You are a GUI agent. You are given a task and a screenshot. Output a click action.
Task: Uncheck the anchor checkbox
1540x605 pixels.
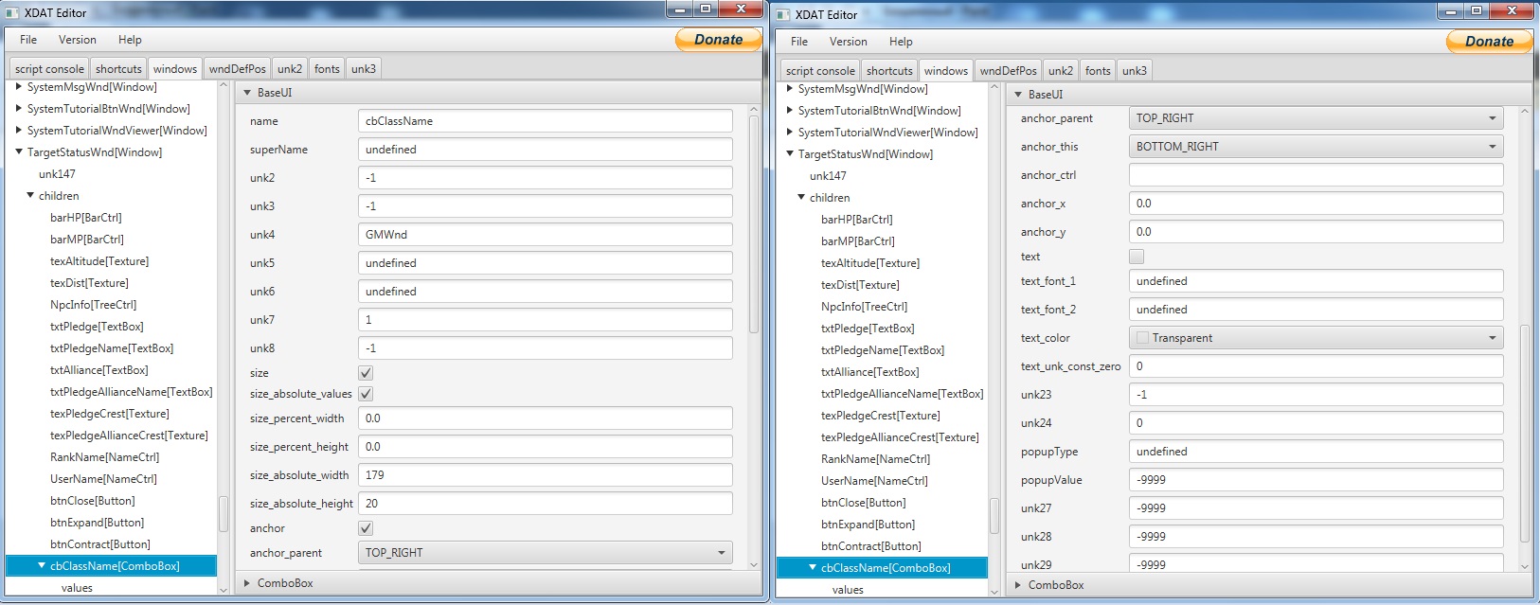tap(366, 528)
